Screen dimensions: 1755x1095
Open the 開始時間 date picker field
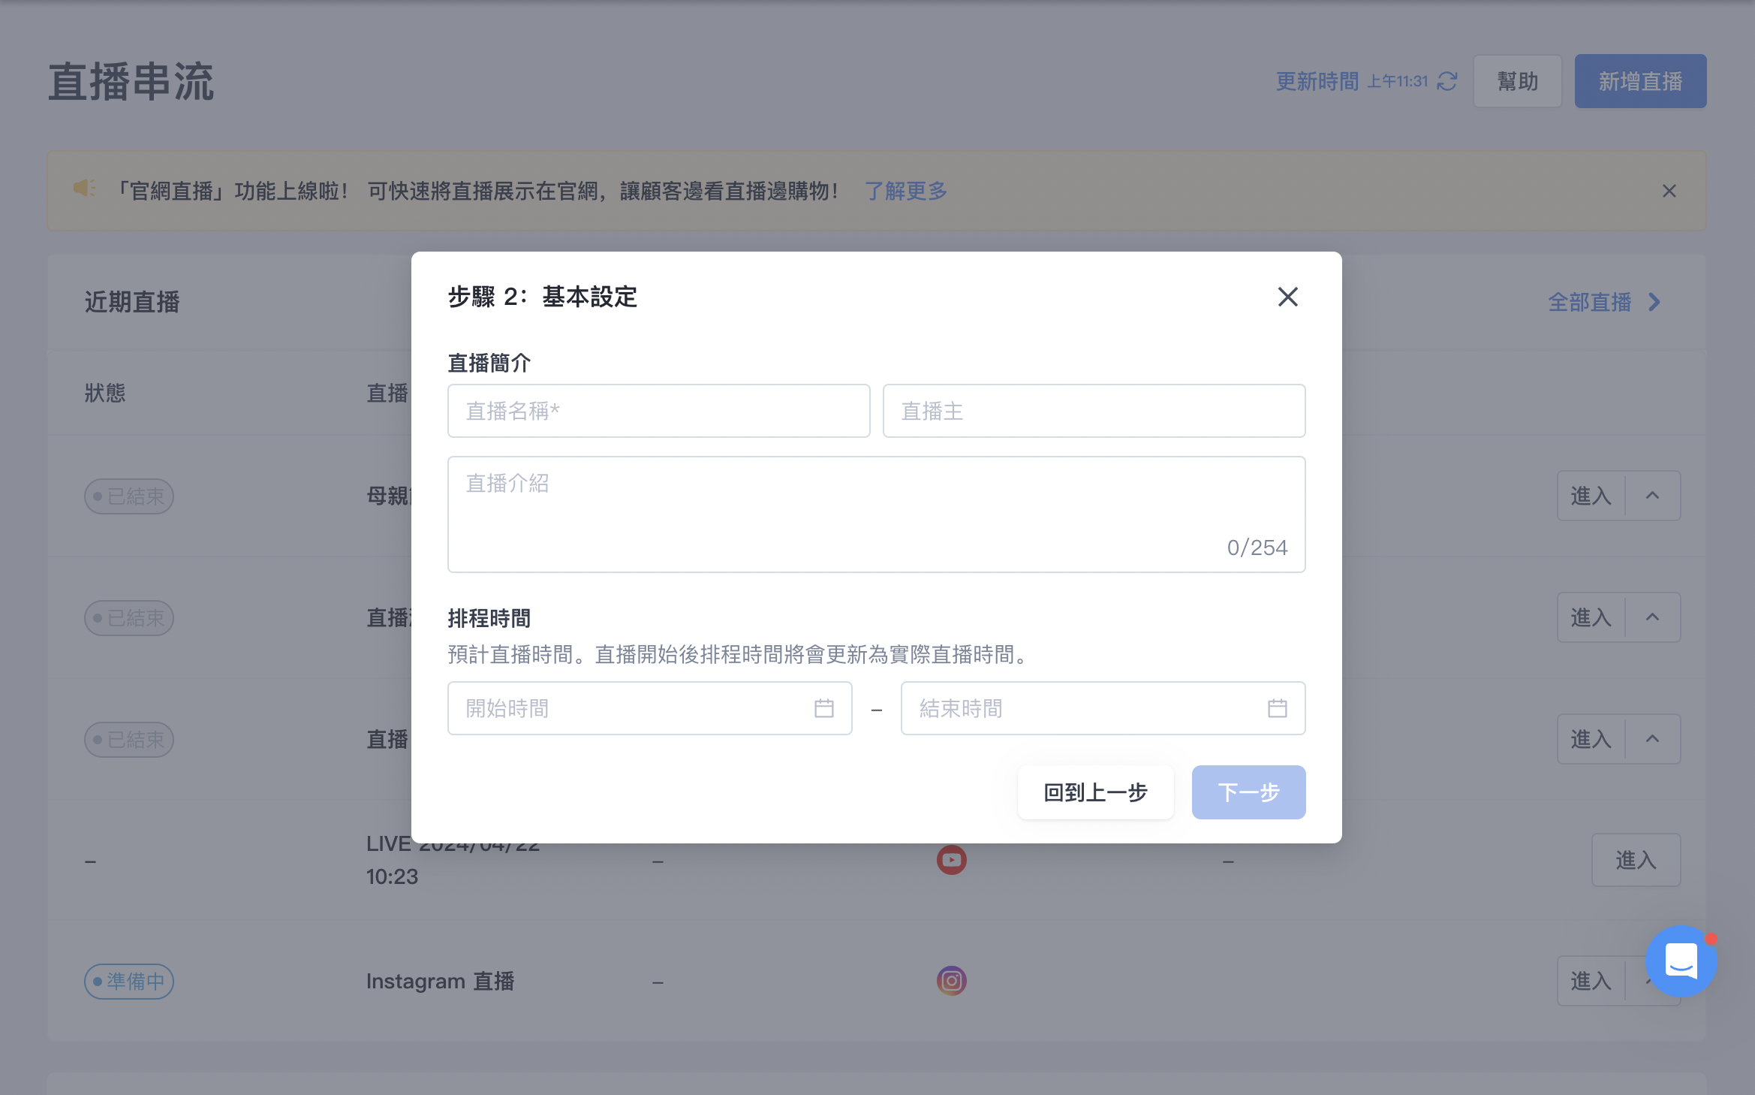pos(649,708)
